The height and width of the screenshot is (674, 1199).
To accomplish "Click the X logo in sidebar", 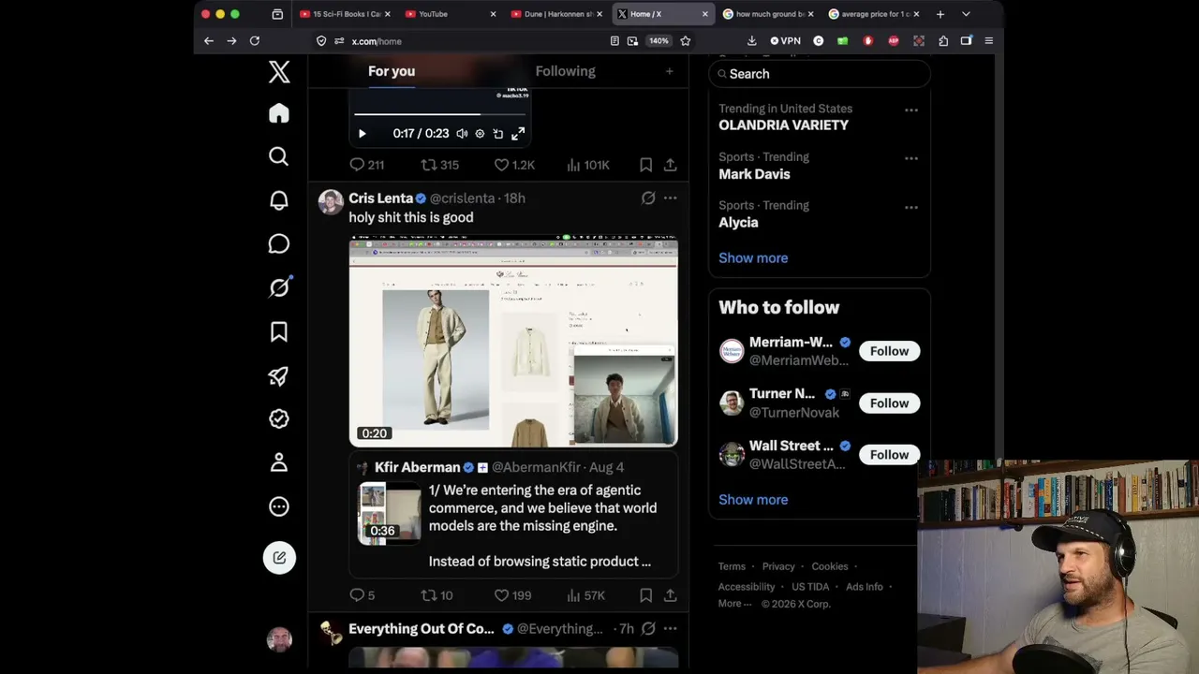I will [x=279, y=71].
